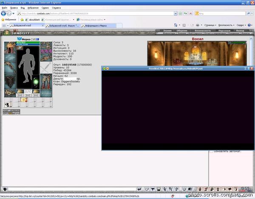Click the chat filter funnel icon
Viewport: 255px width, 199px height.
(153, 189)
